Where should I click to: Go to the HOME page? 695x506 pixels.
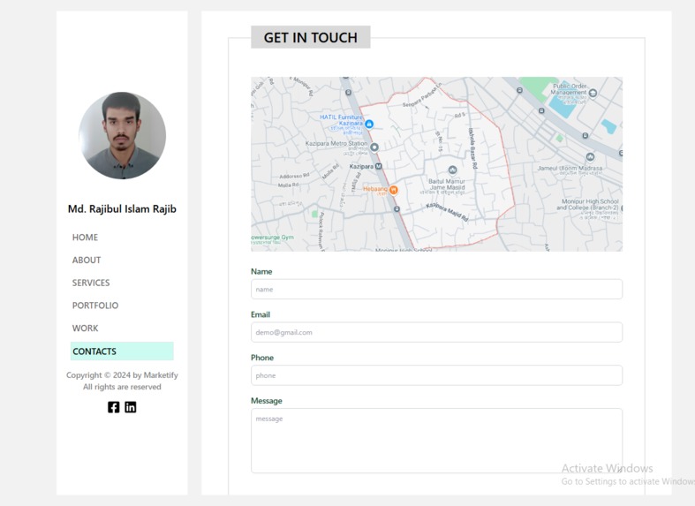click(x=85, y=238)
